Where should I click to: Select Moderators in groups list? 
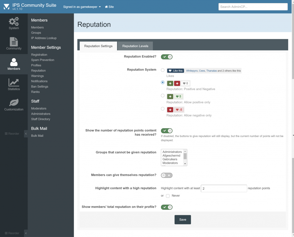170,163
